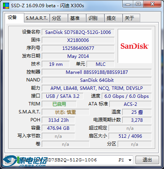Open the 关于 about tab
The height and width of the screenshot is (169, 164).
tap(131, 18)
